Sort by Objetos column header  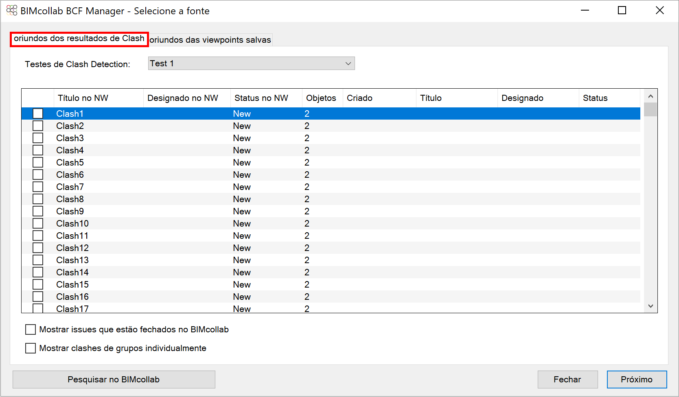(322, 98)
